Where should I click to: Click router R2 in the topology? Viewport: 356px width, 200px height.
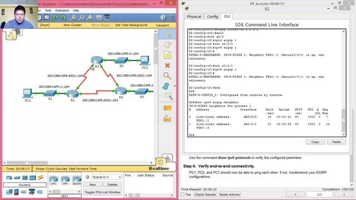click(97, 60)
